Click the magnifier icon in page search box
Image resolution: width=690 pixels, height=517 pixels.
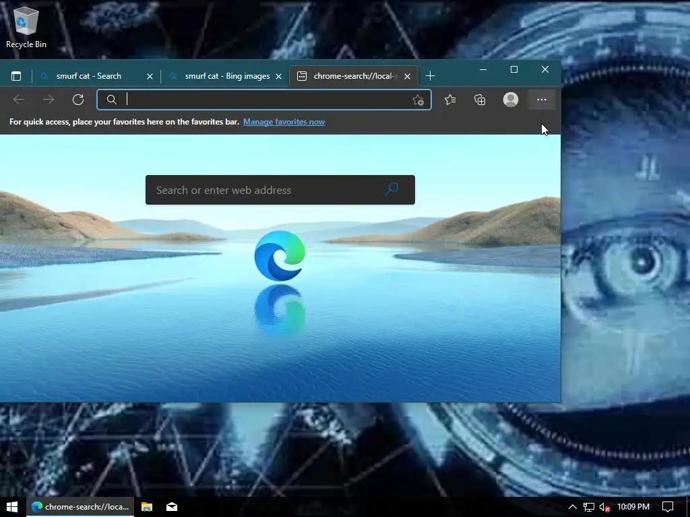(391, 189)
